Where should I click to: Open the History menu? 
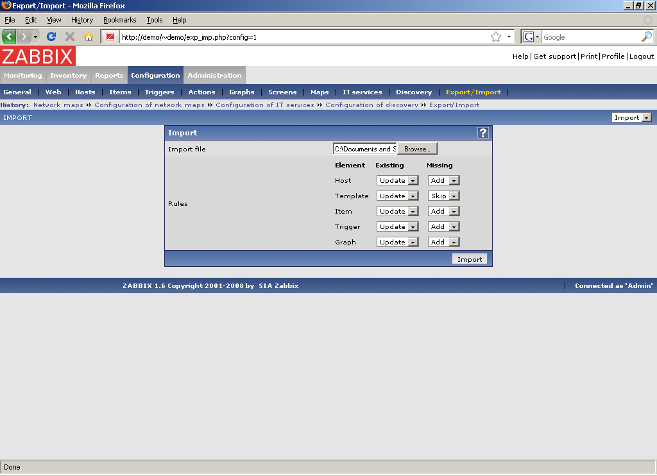(82, 20)
